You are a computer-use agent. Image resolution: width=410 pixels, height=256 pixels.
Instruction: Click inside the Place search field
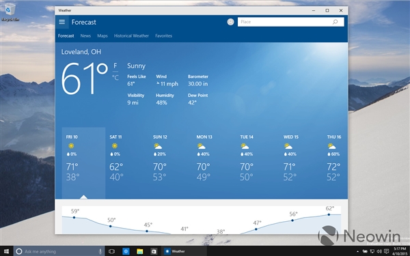[x=291, y=22]
